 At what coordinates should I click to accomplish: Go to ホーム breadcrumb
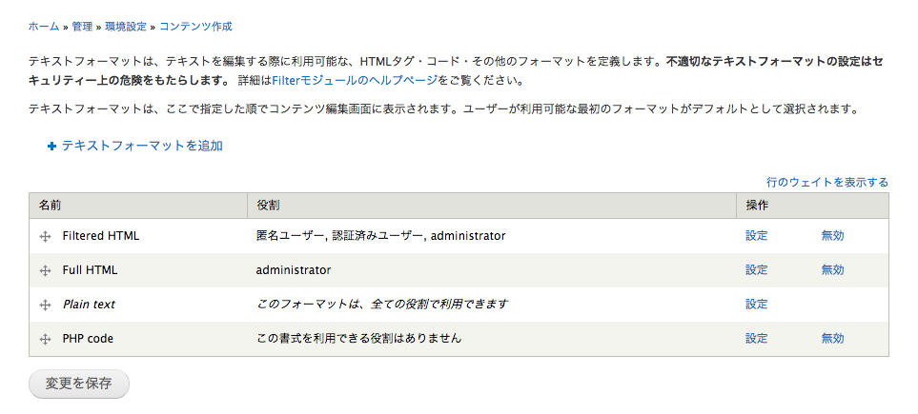43,27
